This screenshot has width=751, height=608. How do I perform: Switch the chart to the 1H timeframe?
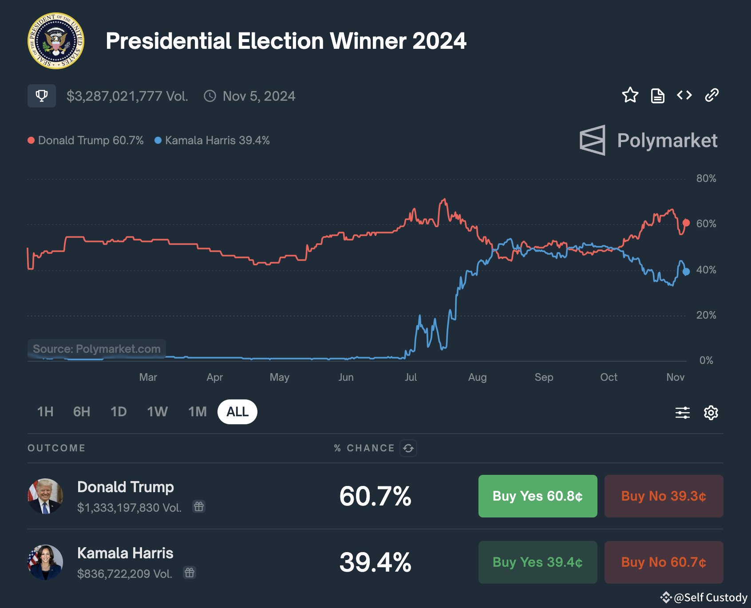[44, 411]
